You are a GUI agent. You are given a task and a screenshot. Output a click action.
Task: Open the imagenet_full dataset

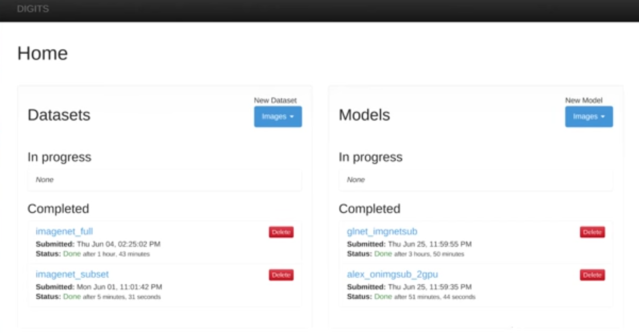point(64,231)
